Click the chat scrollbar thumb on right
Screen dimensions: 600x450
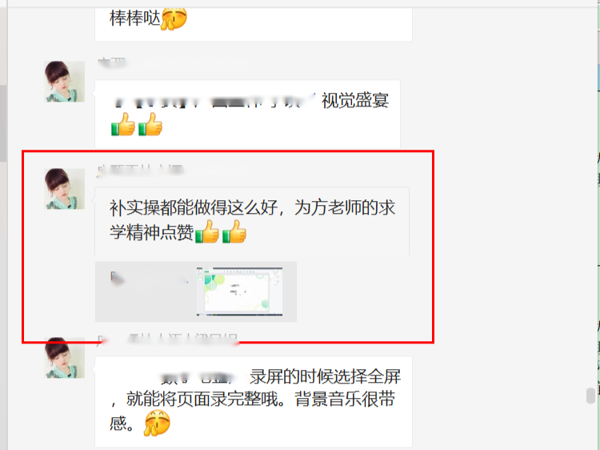pyautogui.click(x=590, y=396)
